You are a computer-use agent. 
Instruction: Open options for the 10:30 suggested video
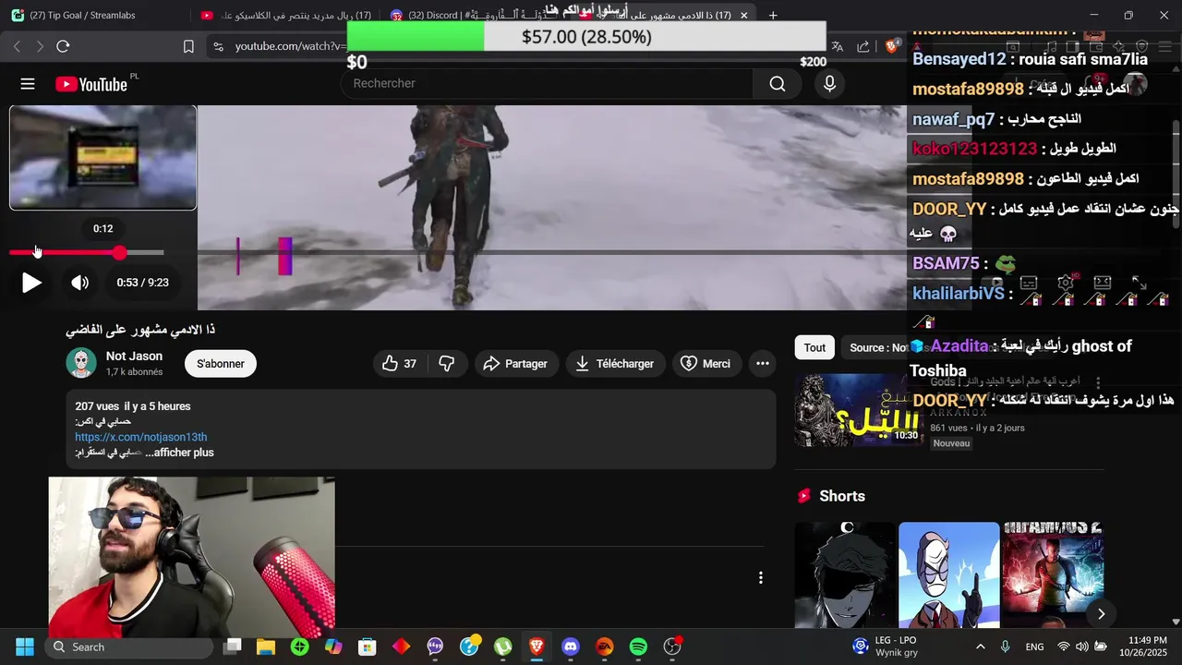click(x=1098, y=382)
